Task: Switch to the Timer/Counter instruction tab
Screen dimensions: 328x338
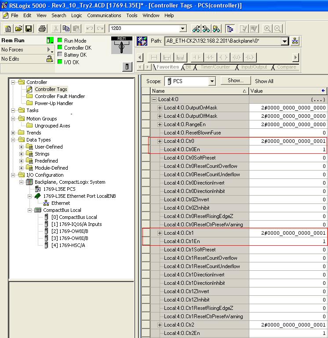Action: 215,67
